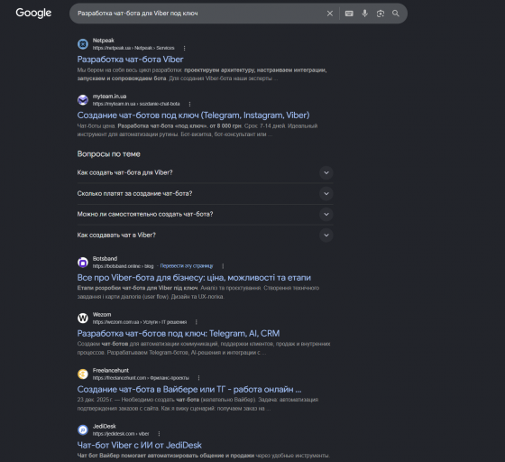Click 'Перевести эту страницу' link
The height and width of the screenshot is (462, 505).
click(187, 266)
